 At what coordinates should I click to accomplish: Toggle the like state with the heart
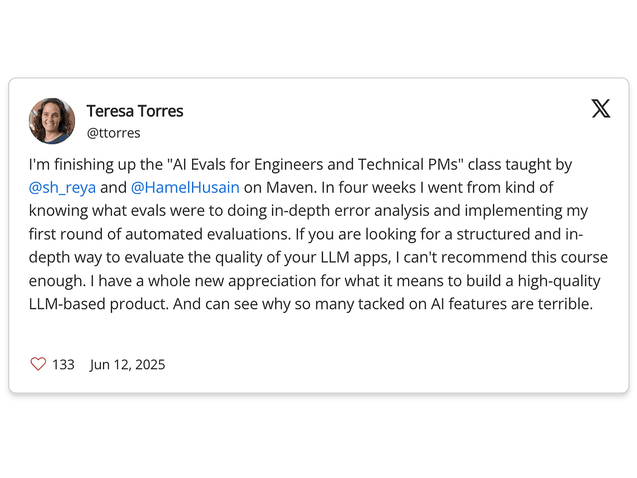(x=38, y=364)
